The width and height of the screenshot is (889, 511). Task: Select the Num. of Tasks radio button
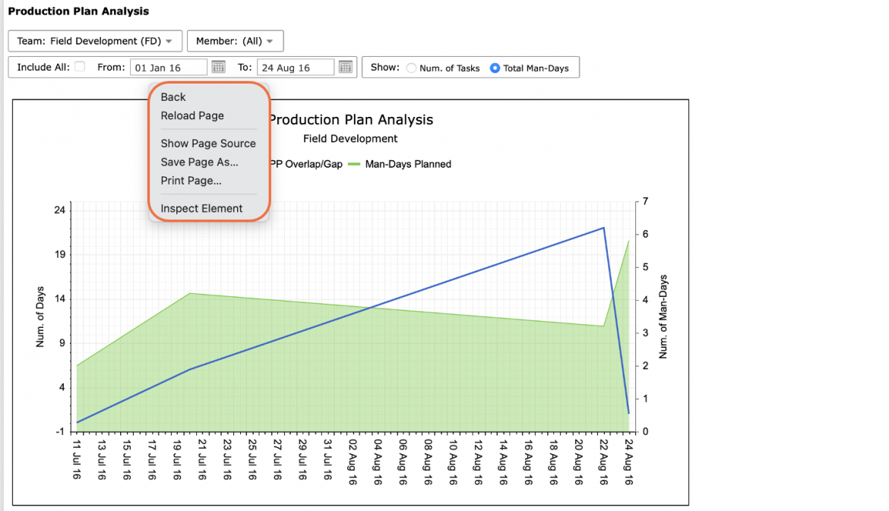pyautogui.click(x=411, y=68)
